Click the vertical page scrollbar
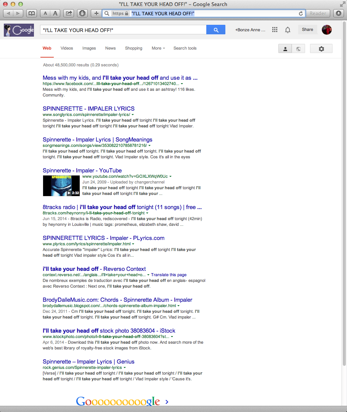This screenshot has height=412, width=347. tap(344, 193)
